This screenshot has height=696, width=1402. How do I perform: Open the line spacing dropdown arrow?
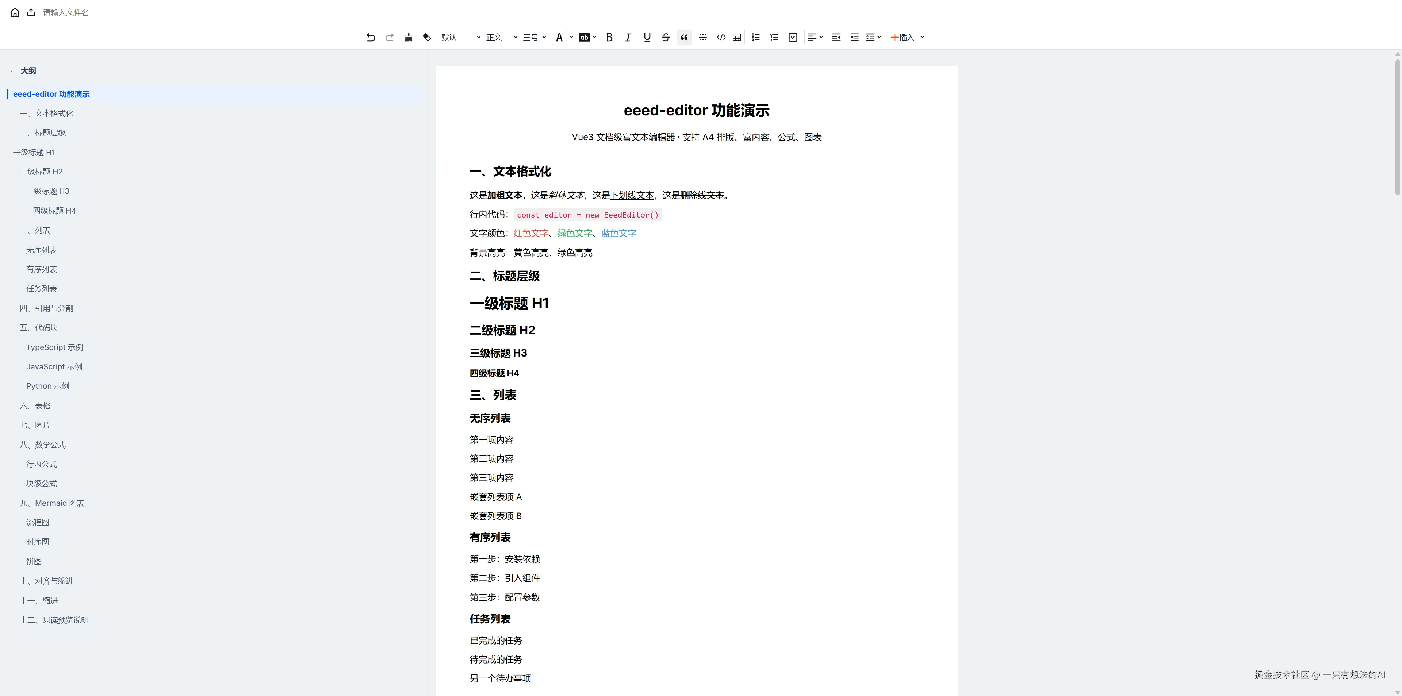[879, 37]
